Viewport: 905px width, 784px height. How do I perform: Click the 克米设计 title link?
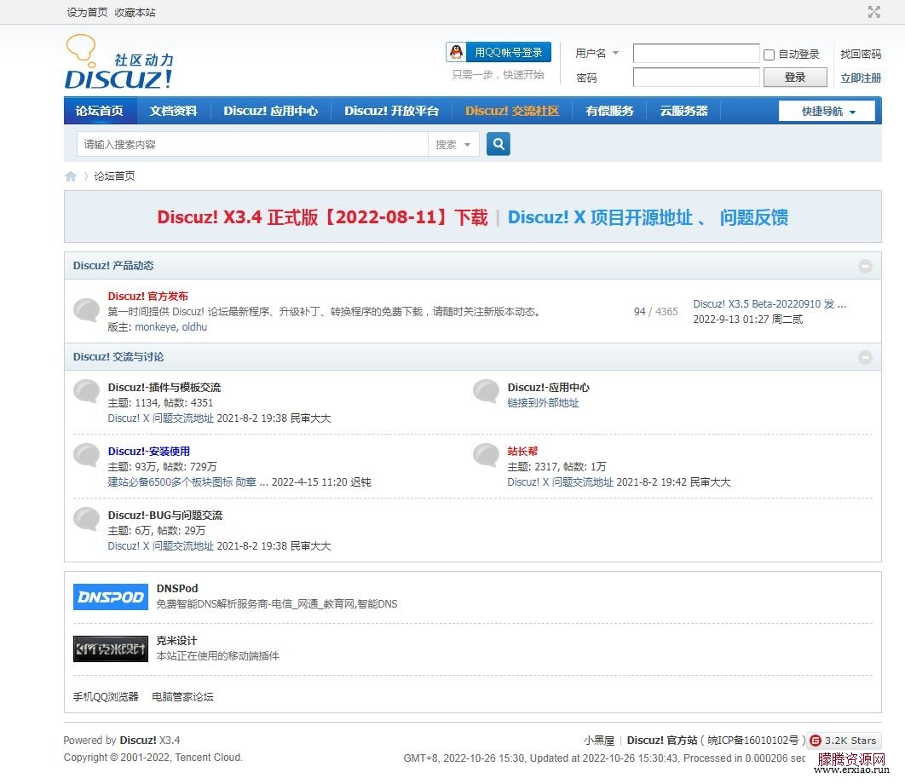tap(176, 640)
